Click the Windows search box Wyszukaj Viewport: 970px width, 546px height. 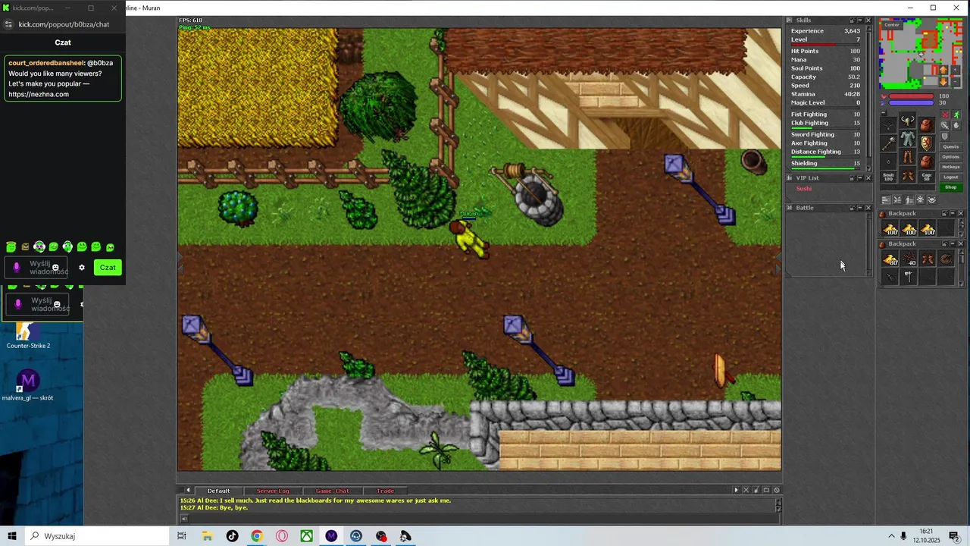97,536
